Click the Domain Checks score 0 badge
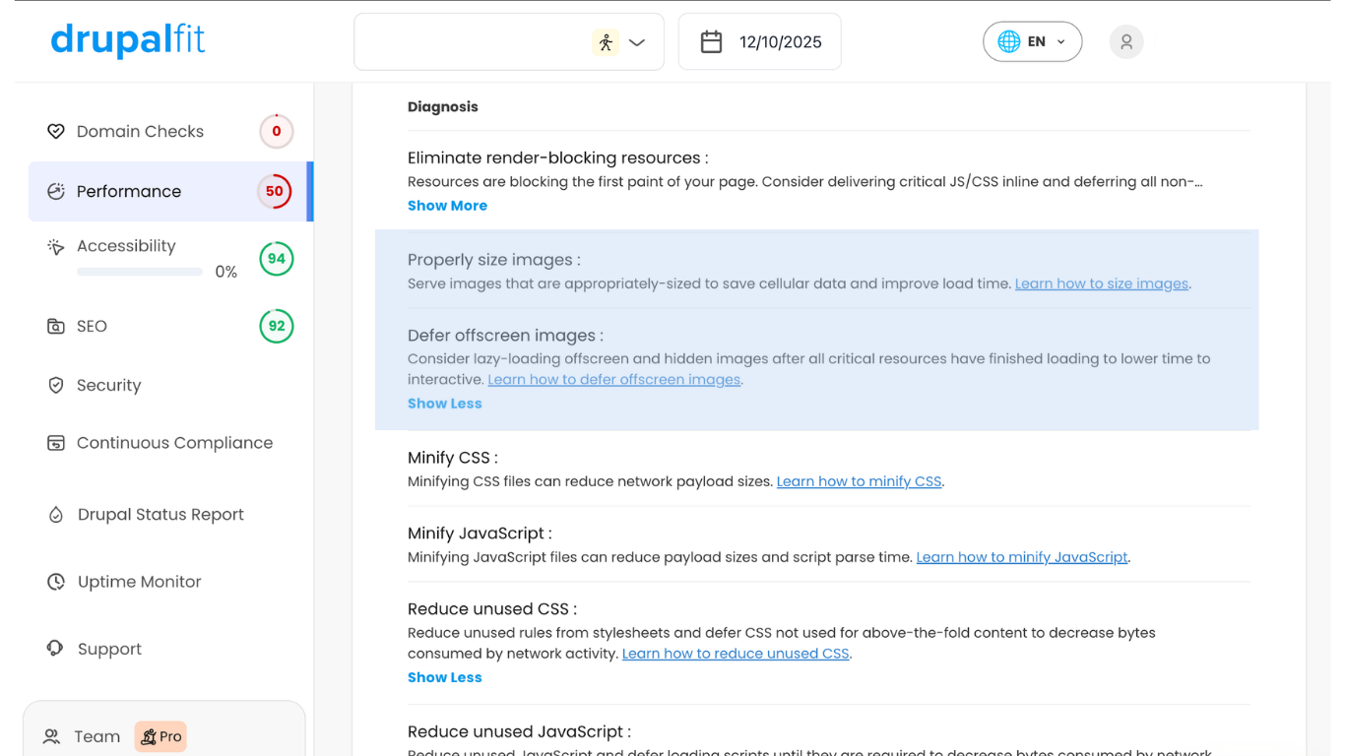 tap(277, 131)
